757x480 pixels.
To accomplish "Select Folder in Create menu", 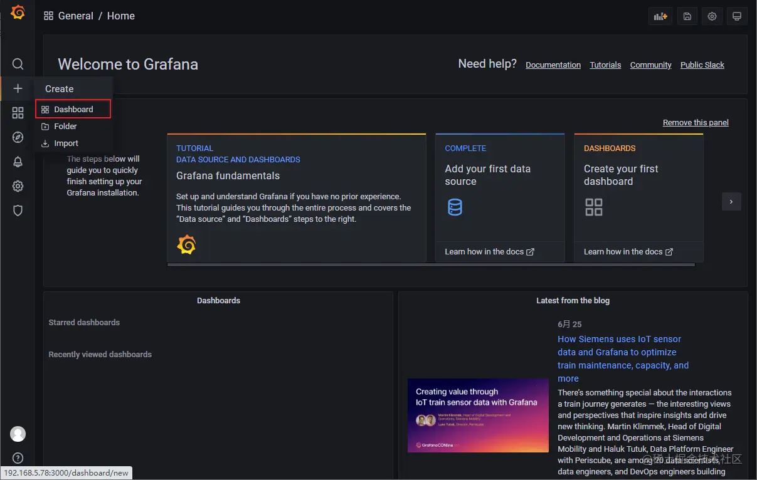I will pos(73,126).
